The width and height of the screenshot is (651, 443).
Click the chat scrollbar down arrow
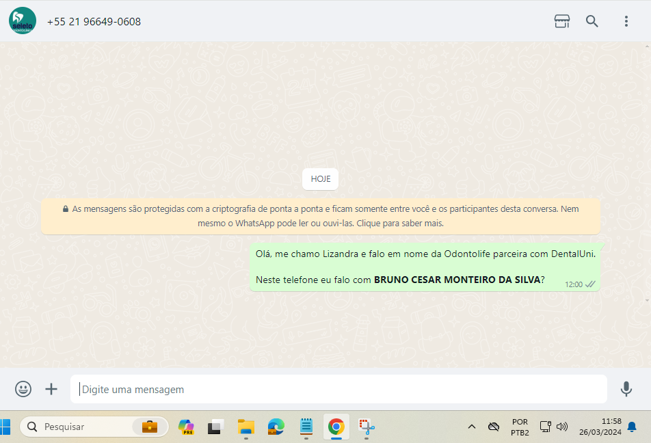point(648,300)
